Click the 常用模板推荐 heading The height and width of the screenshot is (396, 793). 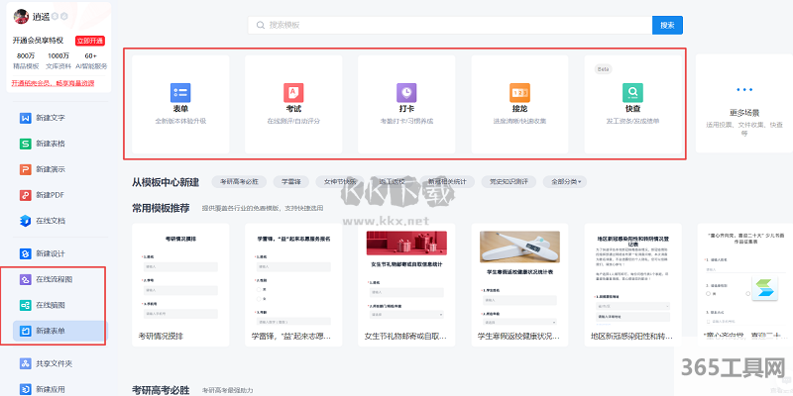pos(161,208)
